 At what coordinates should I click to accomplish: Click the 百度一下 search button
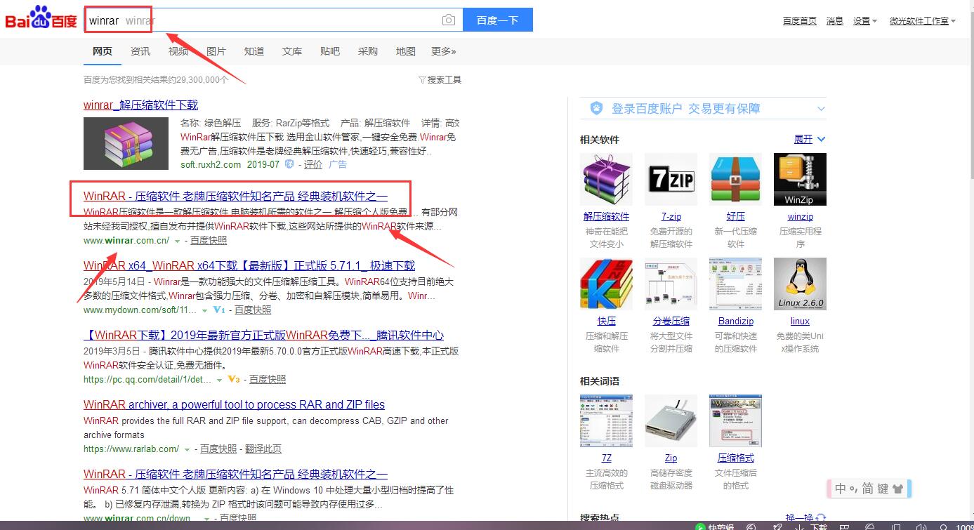[x=498, y=20]
